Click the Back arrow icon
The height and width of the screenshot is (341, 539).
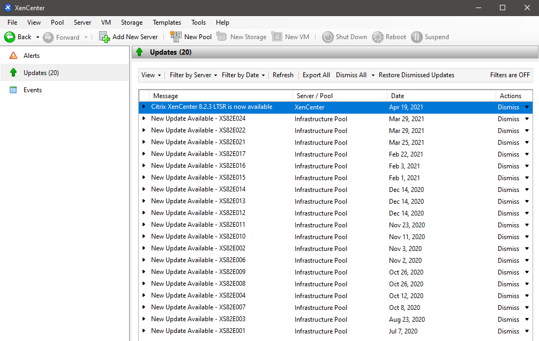pyautogui.click(x=10, y=37)
